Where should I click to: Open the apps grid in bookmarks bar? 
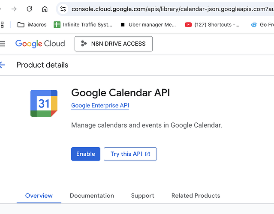[2, 25]
